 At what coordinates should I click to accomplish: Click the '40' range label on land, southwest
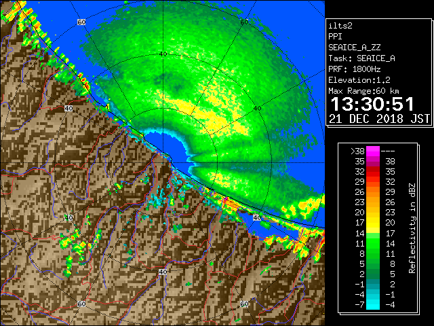68,217
